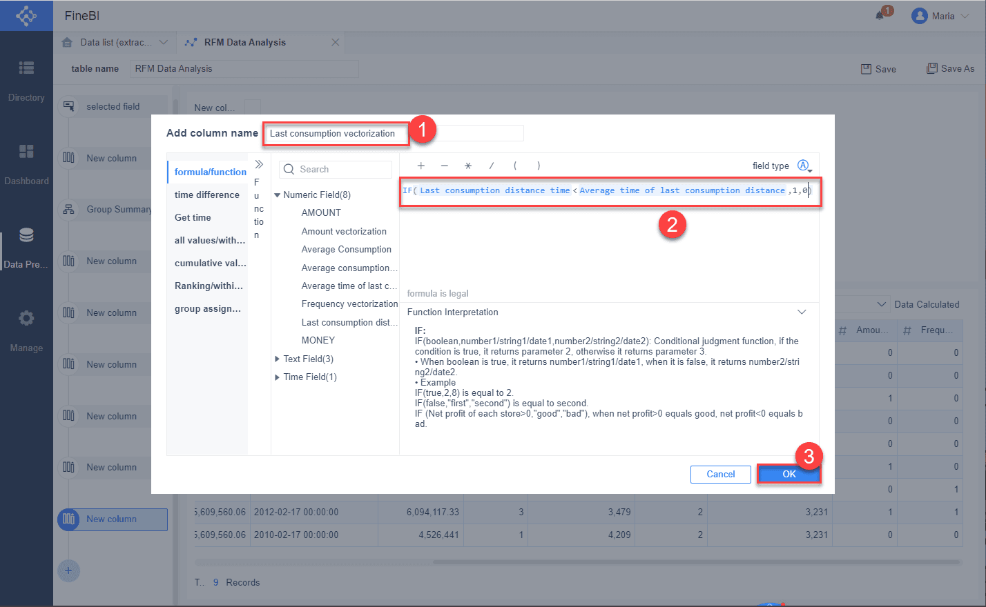Screen dimensions: 986x607
Task: Insert a right parenthesis operator
Action: coord(539,166)
